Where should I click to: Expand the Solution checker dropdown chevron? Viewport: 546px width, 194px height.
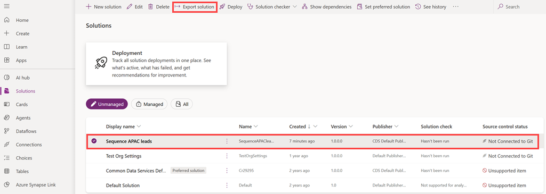(x=294, y=6)
